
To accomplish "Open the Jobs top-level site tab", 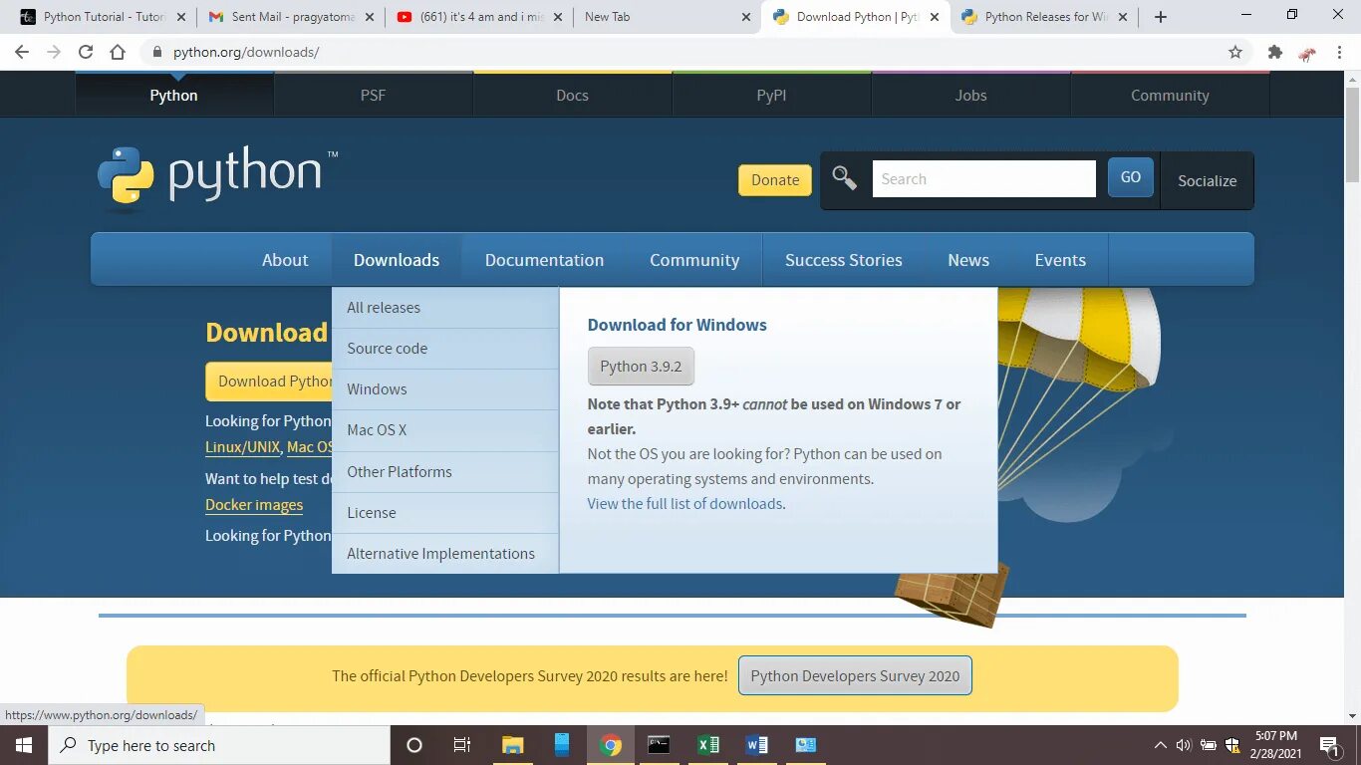I will 970,96.
